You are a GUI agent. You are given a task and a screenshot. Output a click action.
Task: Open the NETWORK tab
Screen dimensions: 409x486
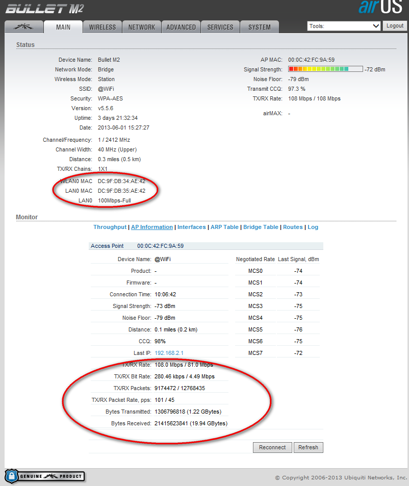[142, 27]
